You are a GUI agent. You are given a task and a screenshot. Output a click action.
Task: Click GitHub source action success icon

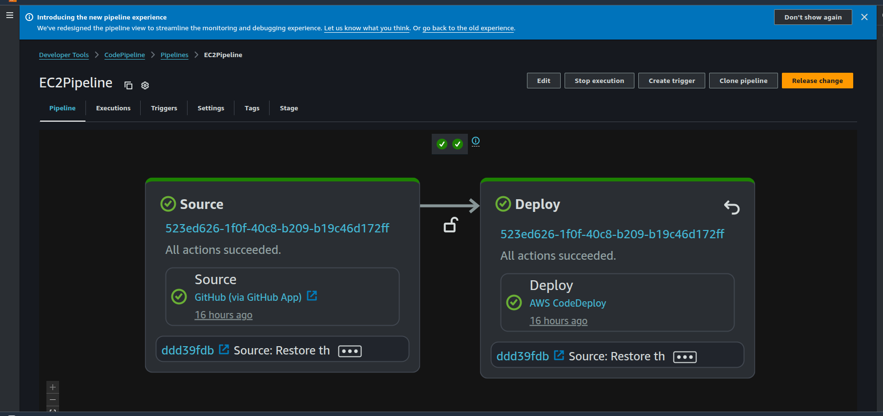coord(179,296)
